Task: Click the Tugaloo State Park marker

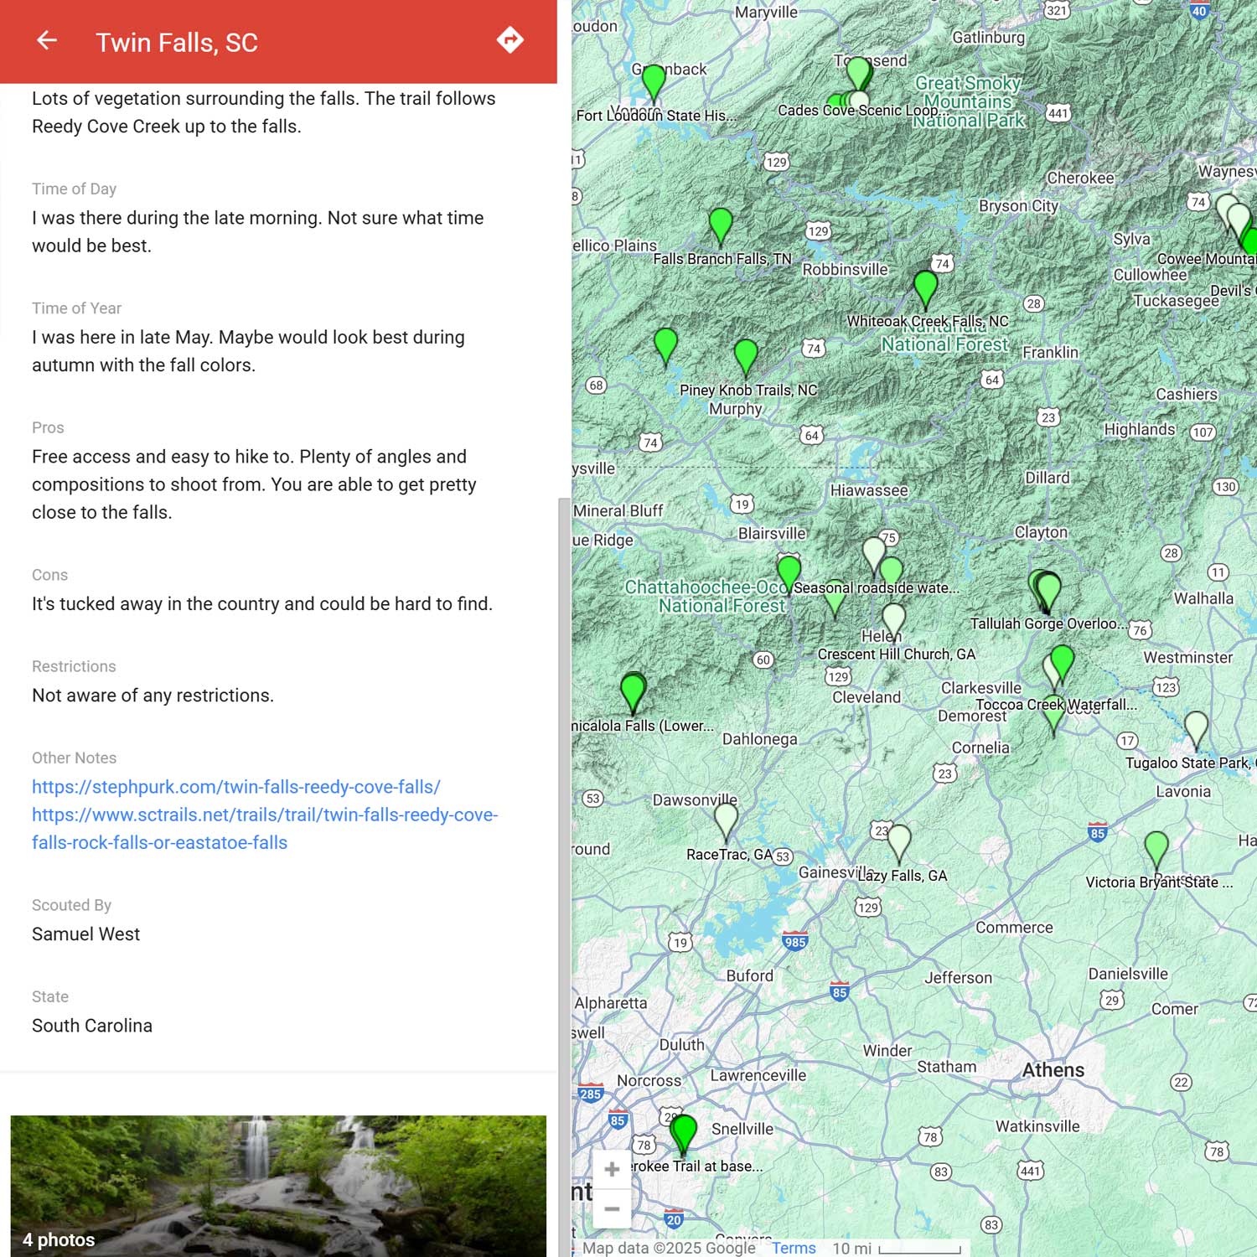Action: coord(1196,727)
